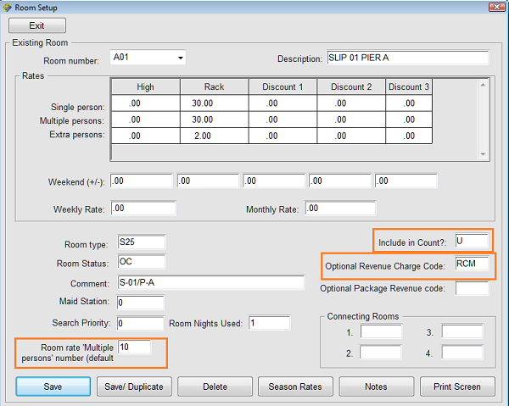Select Single person Discount 2 cell
509x406 pixels.
[x=351, y=103]
